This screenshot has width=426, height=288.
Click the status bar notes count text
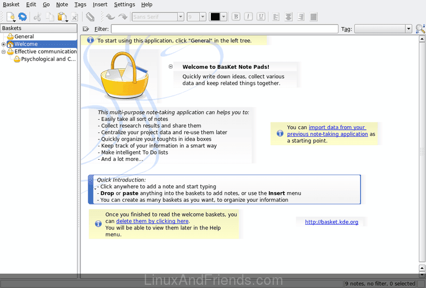coord(380,284)
